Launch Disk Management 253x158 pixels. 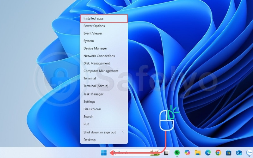(104, 64)
